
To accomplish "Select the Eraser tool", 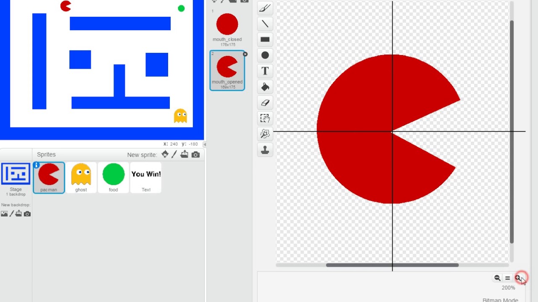I will [265, 103].
